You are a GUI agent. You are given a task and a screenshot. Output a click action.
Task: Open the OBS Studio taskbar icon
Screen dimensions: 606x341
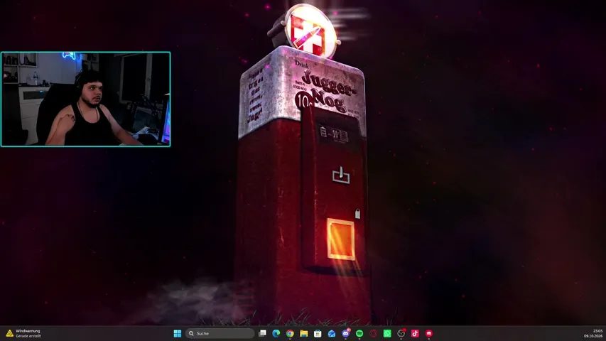[x=401, y=333]
